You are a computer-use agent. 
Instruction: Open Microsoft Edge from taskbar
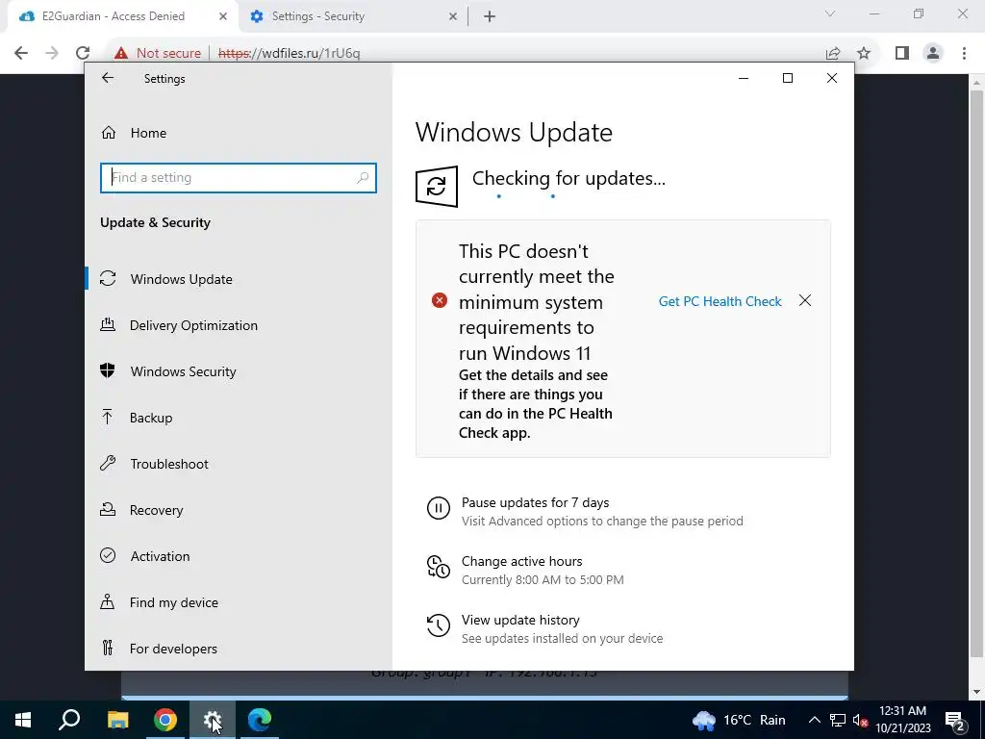260,720
